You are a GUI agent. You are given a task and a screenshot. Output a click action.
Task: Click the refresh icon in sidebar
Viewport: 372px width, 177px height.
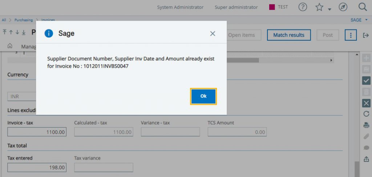(x=366, y=114)
